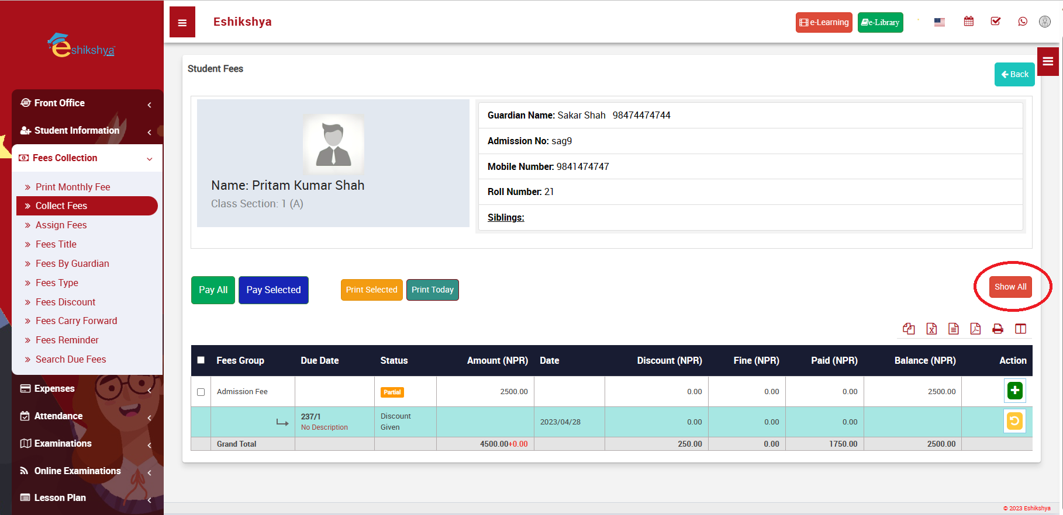Viewport: 1063px width, 515px height.
Task: Click green plus to add Admission Fee
Action: tap(1014, 391)
